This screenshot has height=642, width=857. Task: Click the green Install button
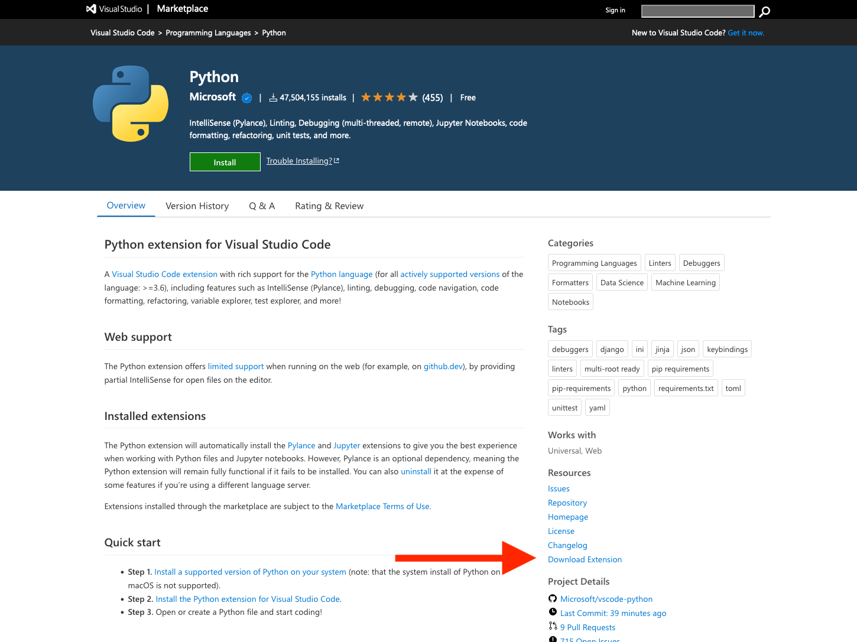coord(225,162)
